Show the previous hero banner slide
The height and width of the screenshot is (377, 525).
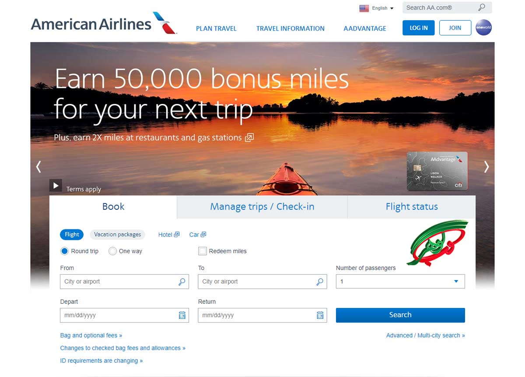[x=38, y=166]
